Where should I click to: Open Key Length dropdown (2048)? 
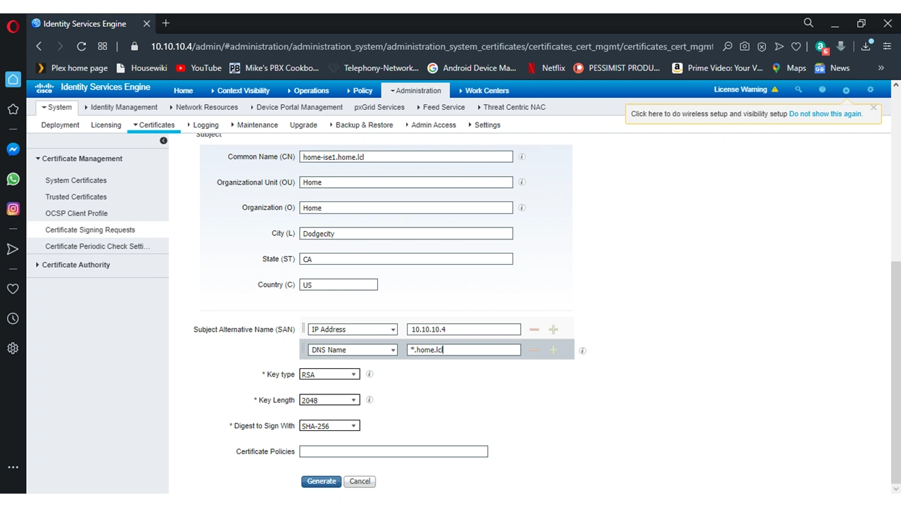[x=329, y=400]
